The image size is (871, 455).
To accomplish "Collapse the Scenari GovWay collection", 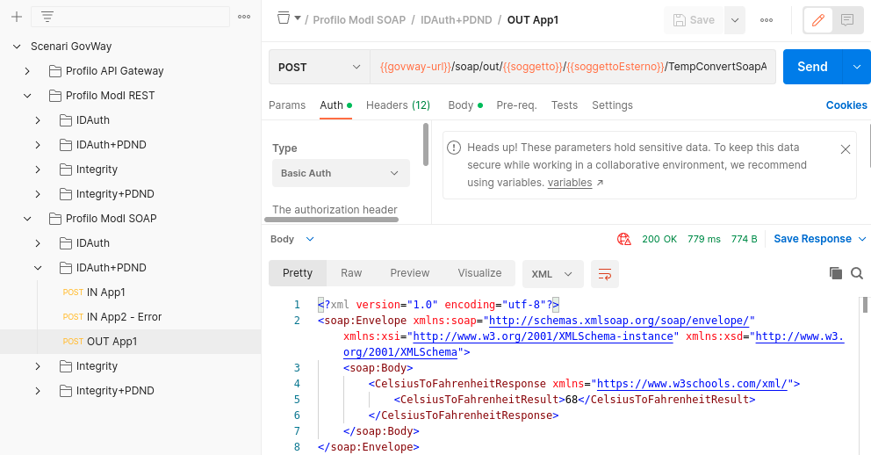I will point(17,47).
